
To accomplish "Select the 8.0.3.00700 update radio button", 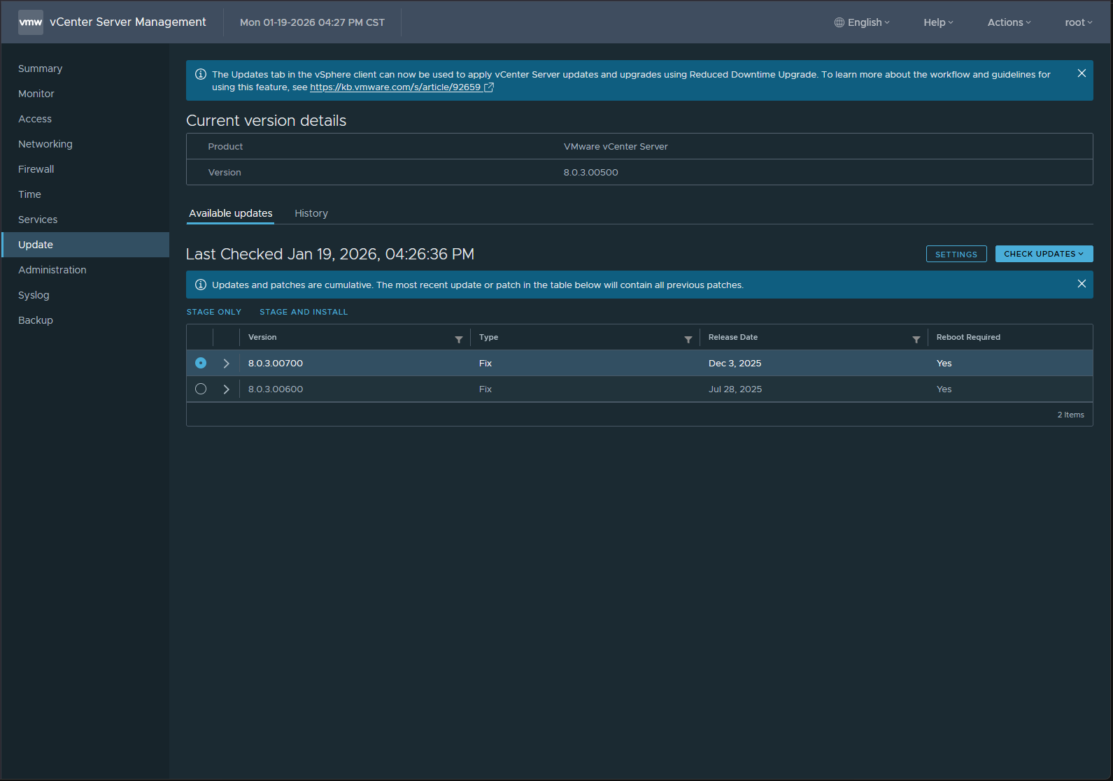I will (x=201, y=363).
